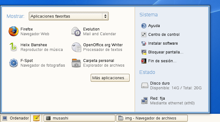Click the Bloquear pantalla lock icon
Screen dimensions: 220x122
pos(144,52)
